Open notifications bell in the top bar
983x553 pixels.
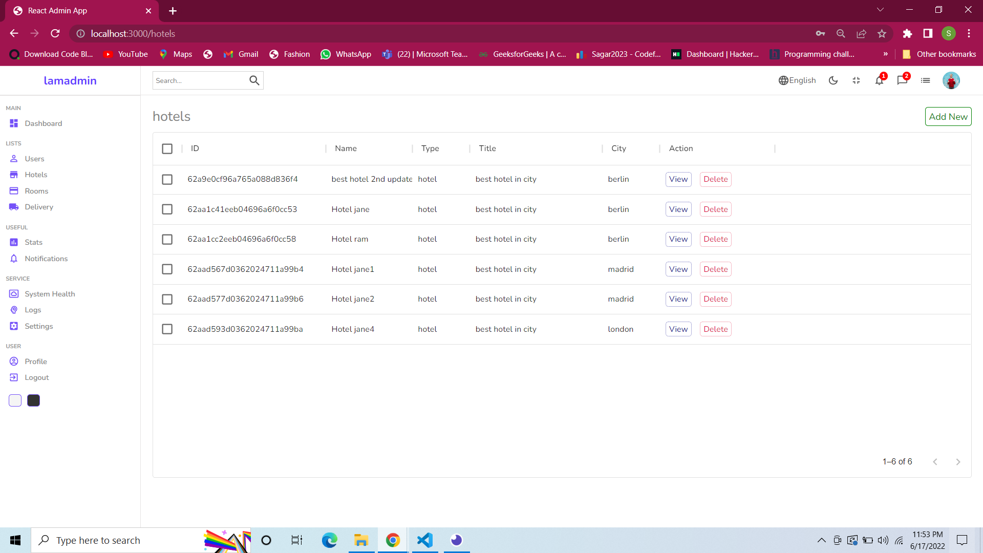(x=880, y=80)
